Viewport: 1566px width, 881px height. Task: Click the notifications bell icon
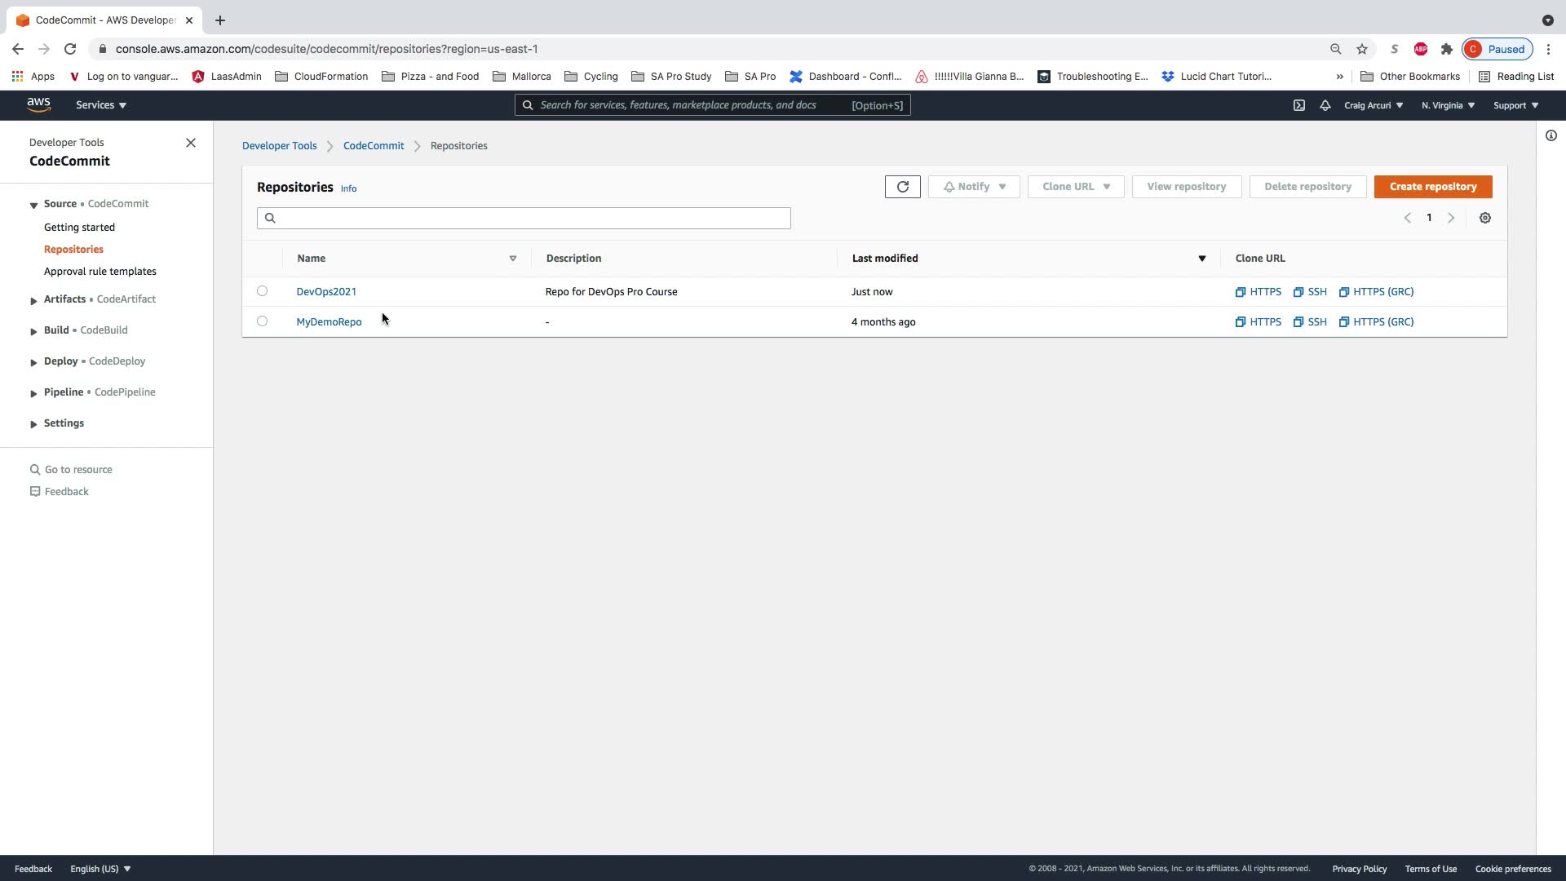(1325, 105)
